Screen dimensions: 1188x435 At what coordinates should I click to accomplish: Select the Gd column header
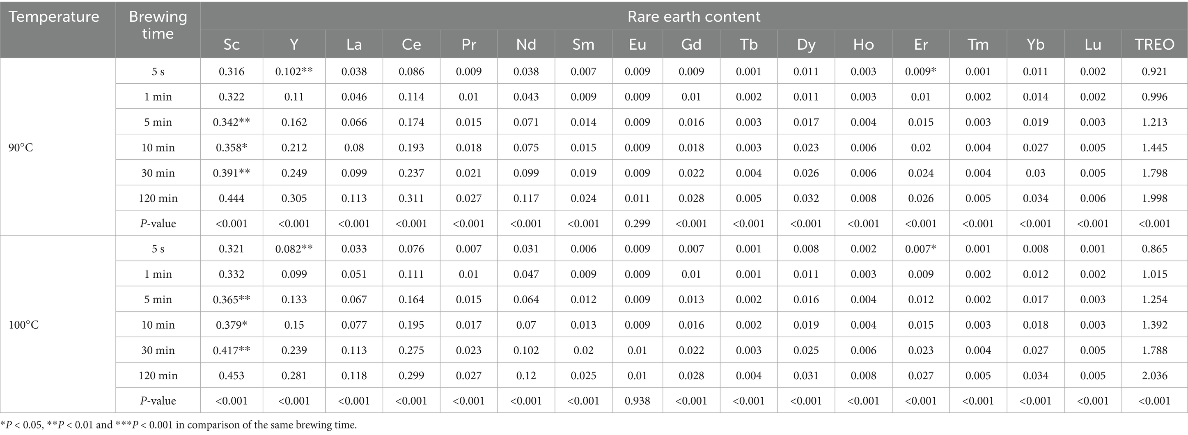point(691,44)
